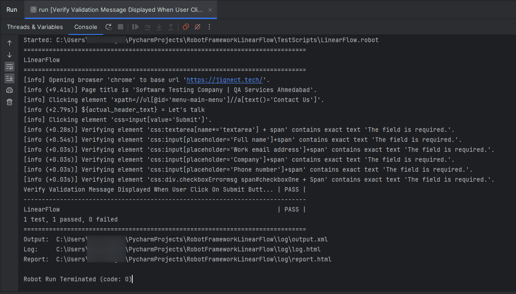Click the Resume Program icon

click(x=135, y=27)
